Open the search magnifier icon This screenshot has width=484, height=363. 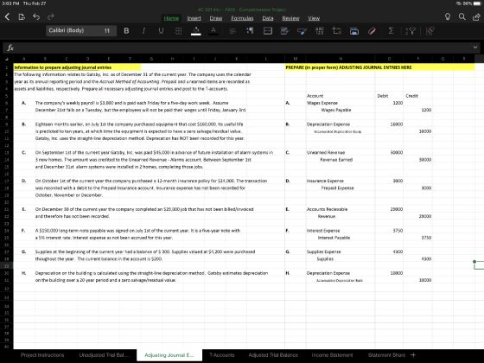pos(462,16)
